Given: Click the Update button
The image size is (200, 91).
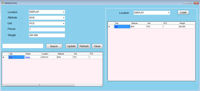Looking at the screenshot, I should 71,46.
